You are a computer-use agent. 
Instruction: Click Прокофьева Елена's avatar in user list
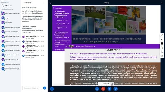3,60
